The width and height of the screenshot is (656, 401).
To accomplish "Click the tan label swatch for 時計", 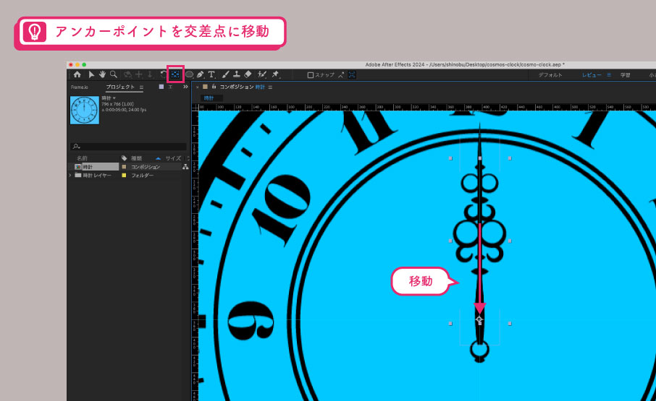I will (124, 167).
